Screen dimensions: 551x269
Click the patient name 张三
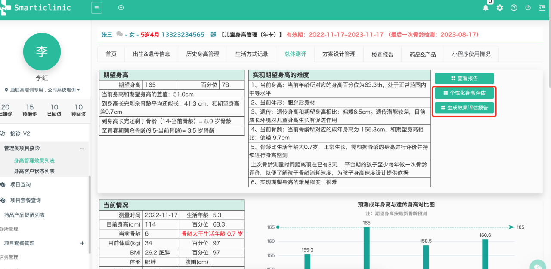click(107, 35)
